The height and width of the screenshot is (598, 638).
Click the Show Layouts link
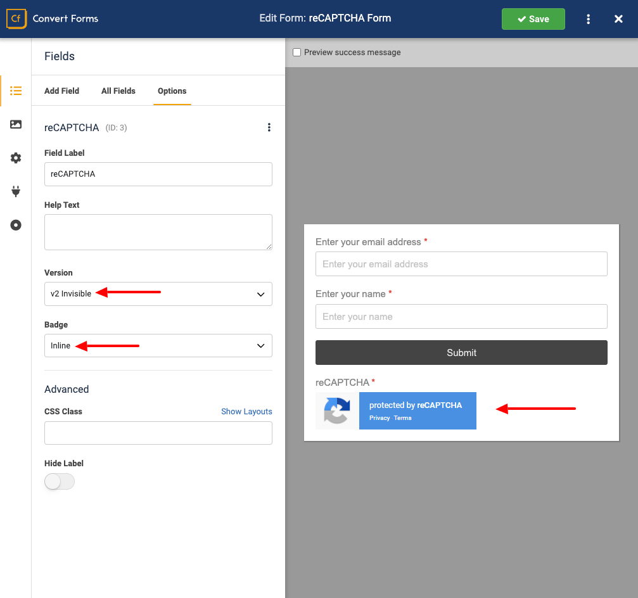pos(246,412)
